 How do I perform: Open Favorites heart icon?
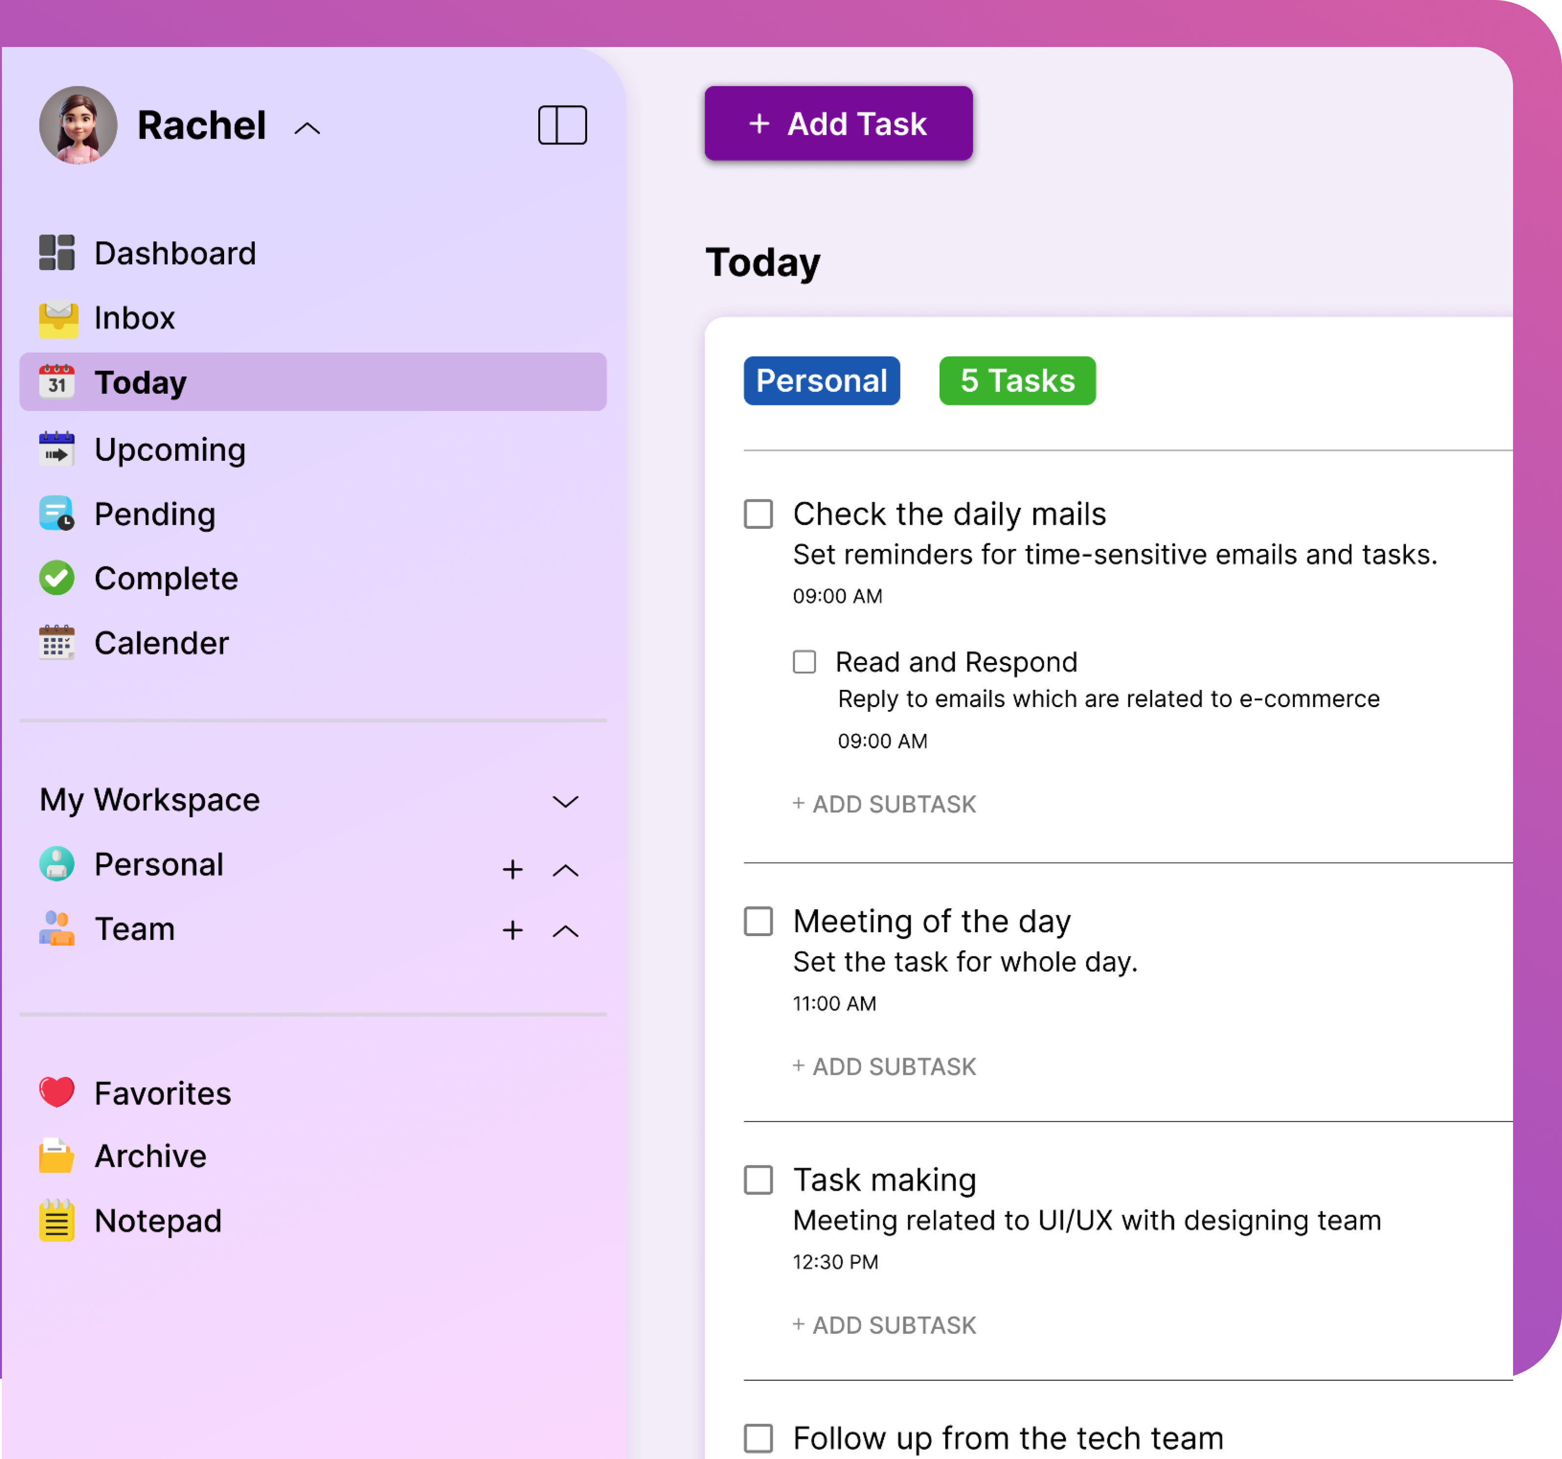tap(57, 1092)
